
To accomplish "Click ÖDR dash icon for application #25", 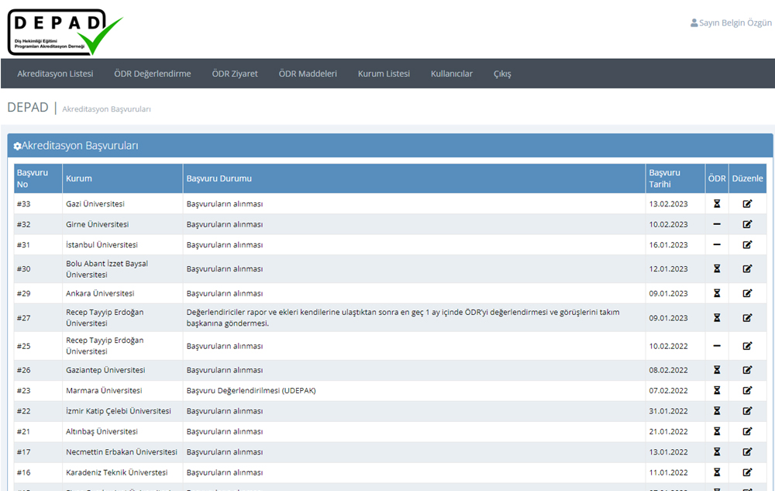I will coord(717,346).
